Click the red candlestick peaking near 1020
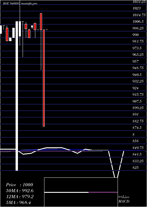Screen dimensions: 147x207 (x=41, y=22)
